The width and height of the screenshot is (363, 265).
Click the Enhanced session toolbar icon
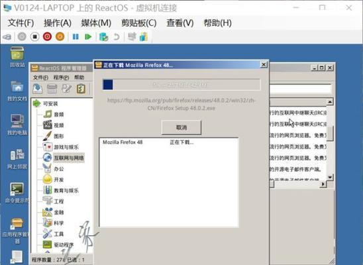click(132, 36)
